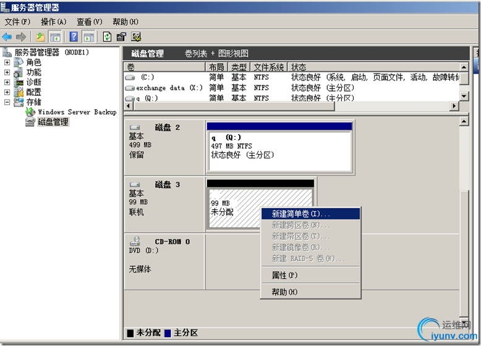Click the 配置 configuration icon in tree

click(19, 92)
